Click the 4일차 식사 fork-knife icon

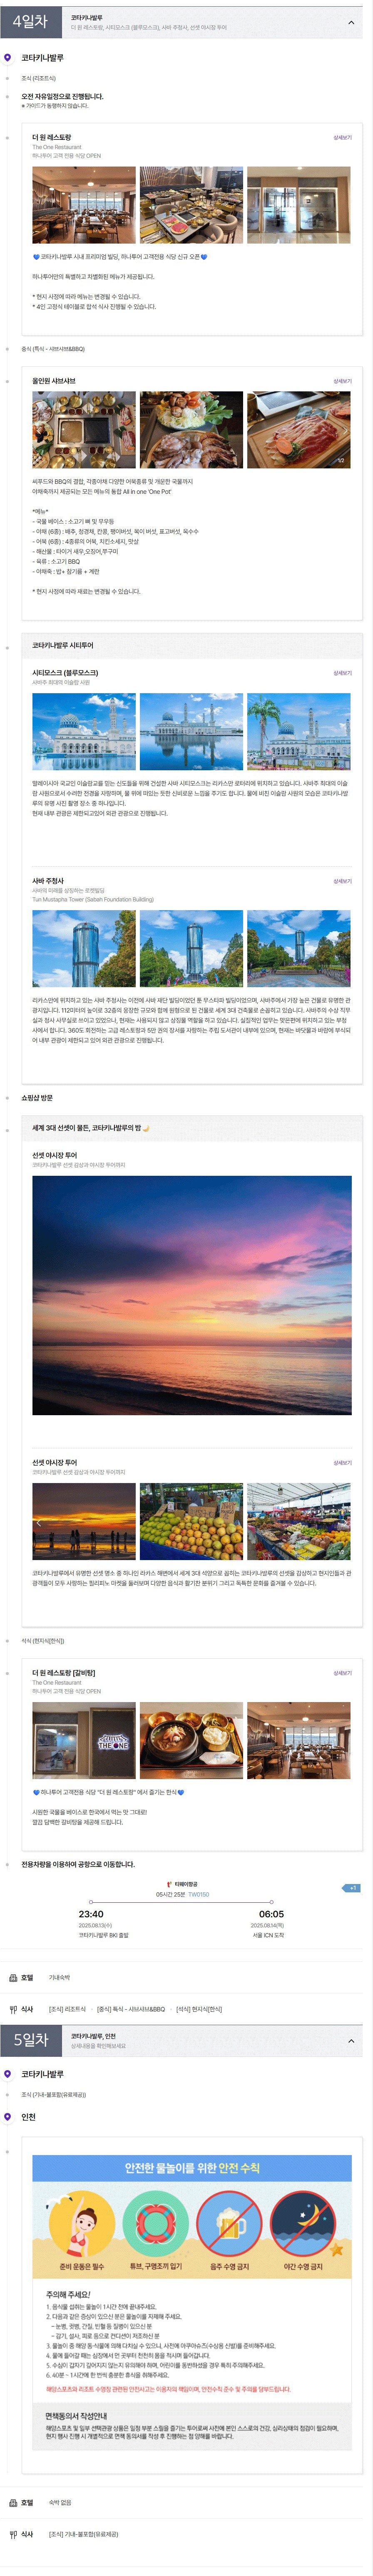point(13,2009)
